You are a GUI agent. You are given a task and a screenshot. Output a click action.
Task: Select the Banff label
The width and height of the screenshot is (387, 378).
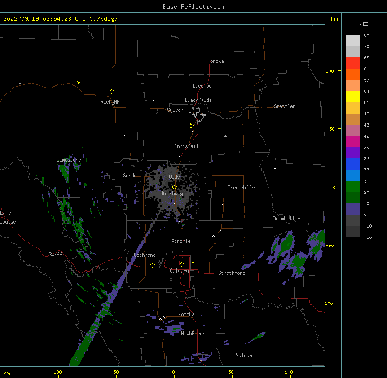tap(56, 255)
